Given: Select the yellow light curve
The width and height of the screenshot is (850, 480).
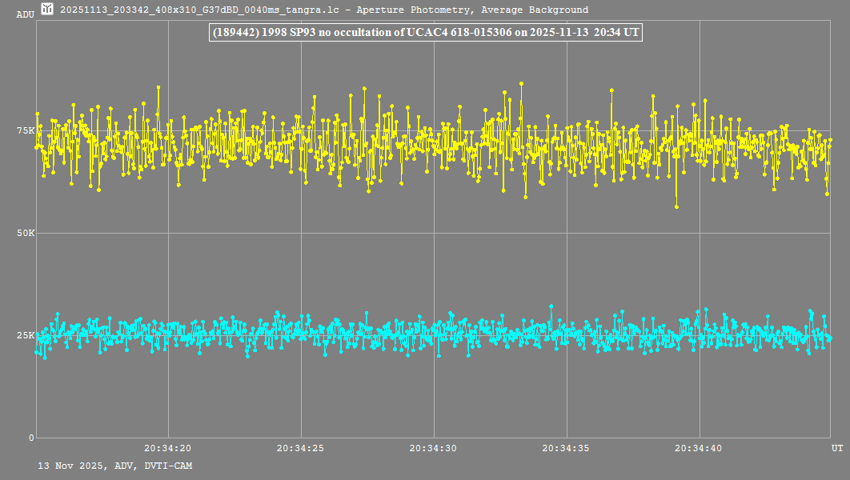Looking at the screenshot, I should 432,144.
